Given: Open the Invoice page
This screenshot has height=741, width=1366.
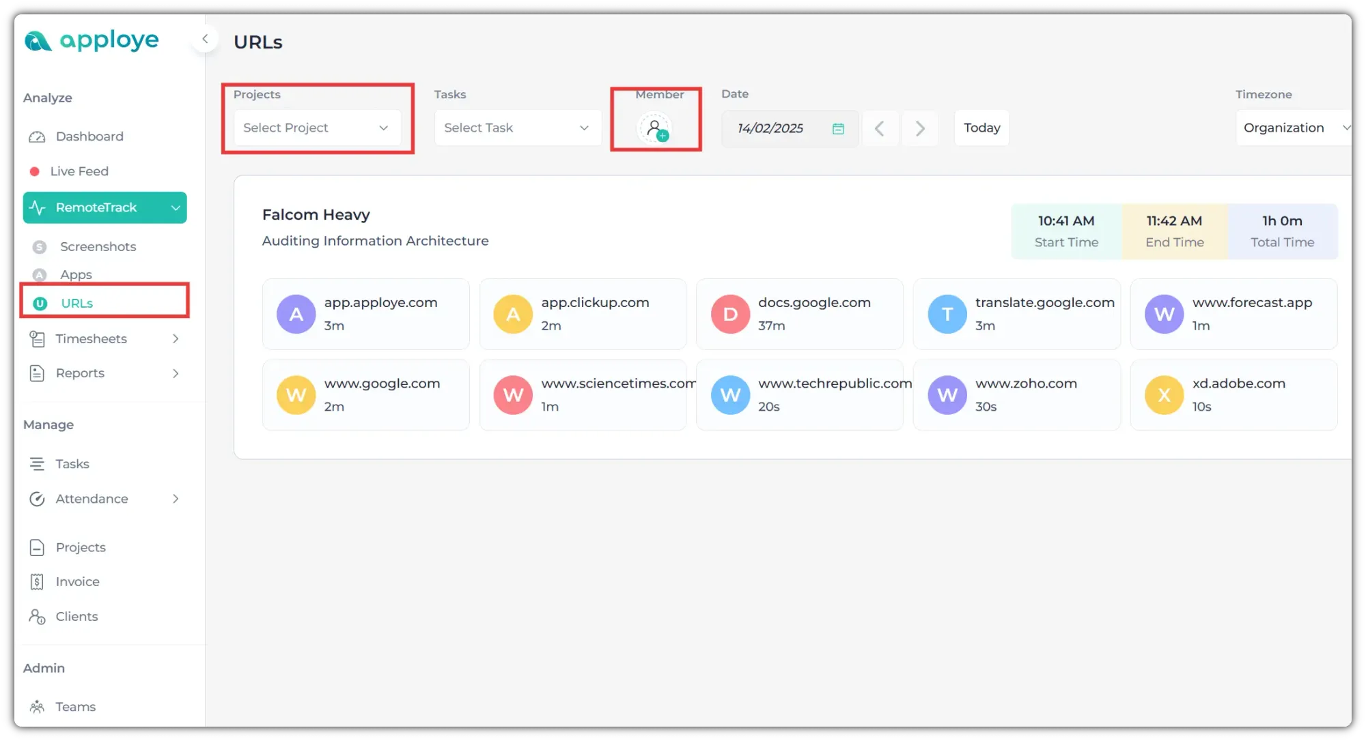Looking at the screenshot, I should (x=77, y=581).
